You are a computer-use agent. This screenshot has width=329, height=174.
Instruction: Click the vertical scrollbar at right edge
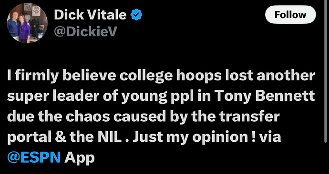tap(328, 71)
